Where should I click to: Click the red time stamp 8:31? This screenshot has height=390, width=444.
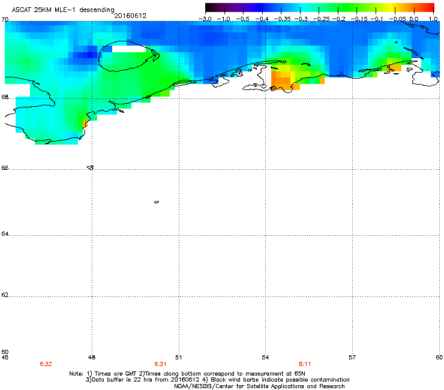coord(160,364)
